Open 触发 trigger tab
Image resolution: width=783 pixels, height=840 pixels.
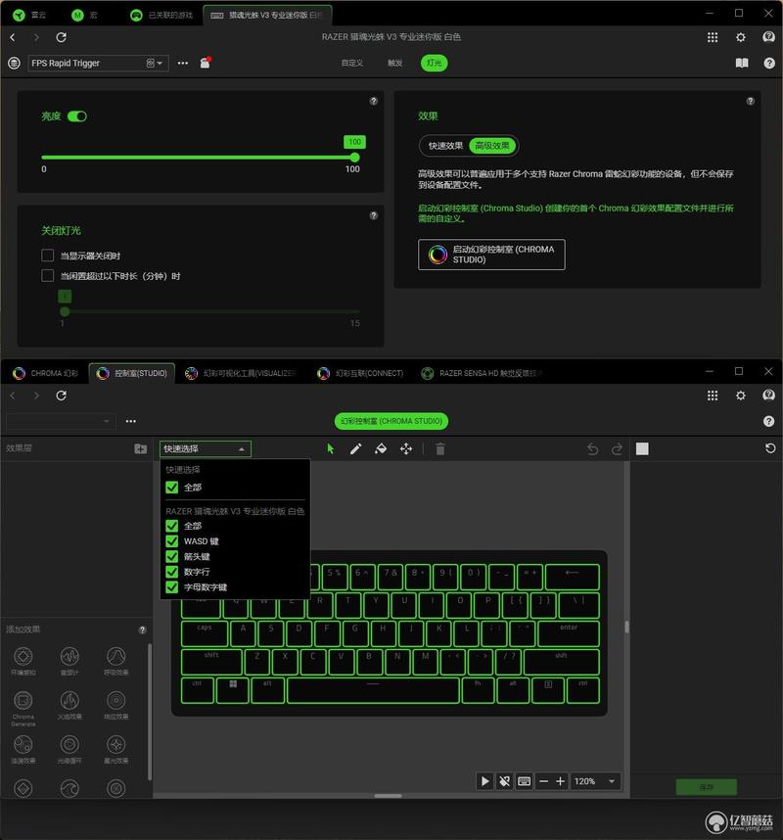point(394,64)
